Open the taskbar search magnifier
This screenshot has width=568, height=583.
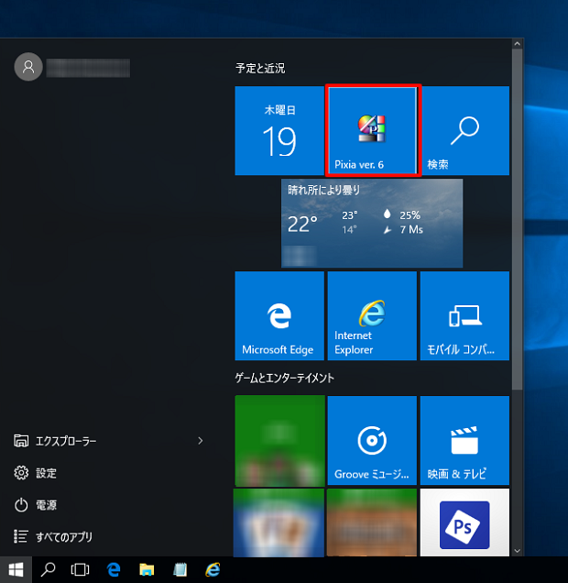click(x=48, y=569)
